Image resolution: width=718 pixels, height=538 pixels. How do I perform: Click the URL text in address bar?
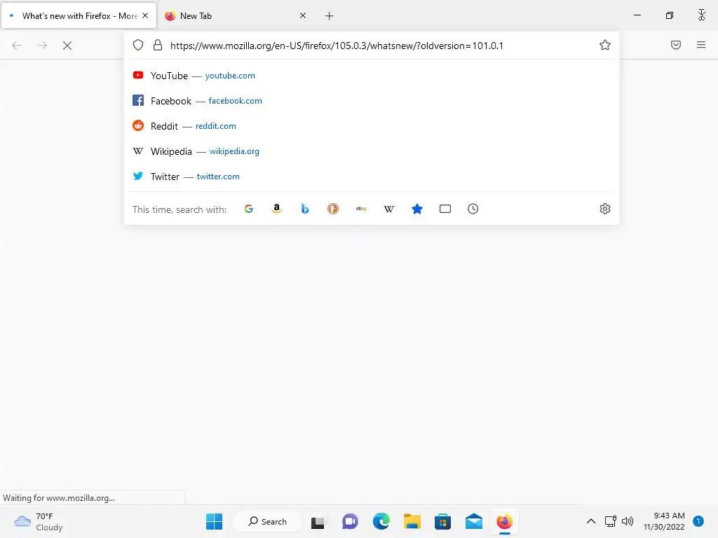[x=337, y=46]
